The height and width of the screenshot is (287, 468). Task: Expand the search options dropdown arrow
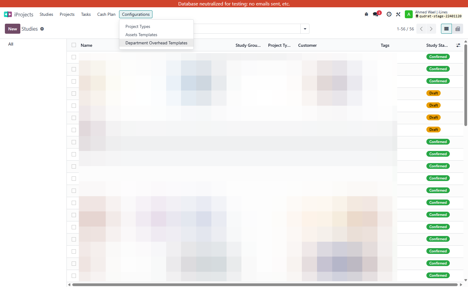(x=305, y=29)
